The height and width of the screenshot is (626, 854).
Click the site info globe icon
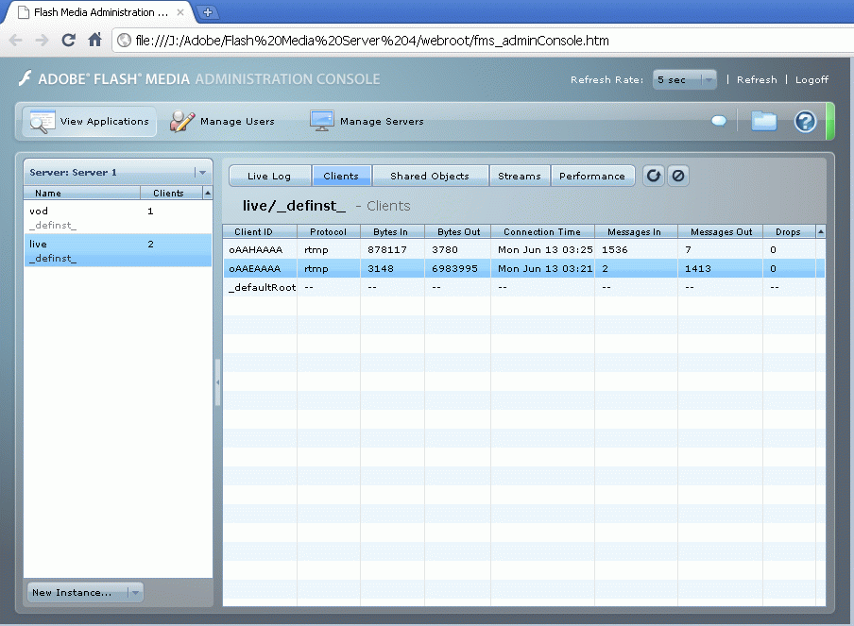124,41
